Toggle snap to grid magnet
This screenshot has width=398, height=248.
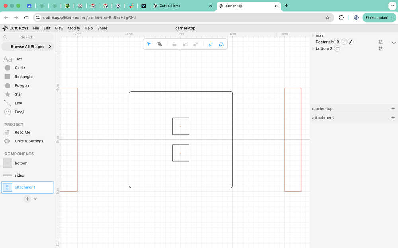pyautogui.click(x=211, y=44)
